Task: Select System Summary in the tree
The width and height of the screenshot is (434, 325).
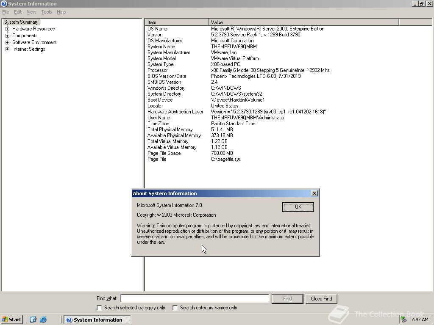Action: point(21,22)
